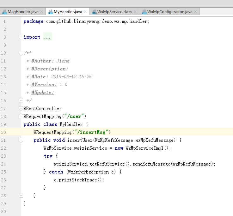Click the @Description: tag

click(x=50, y=69)
